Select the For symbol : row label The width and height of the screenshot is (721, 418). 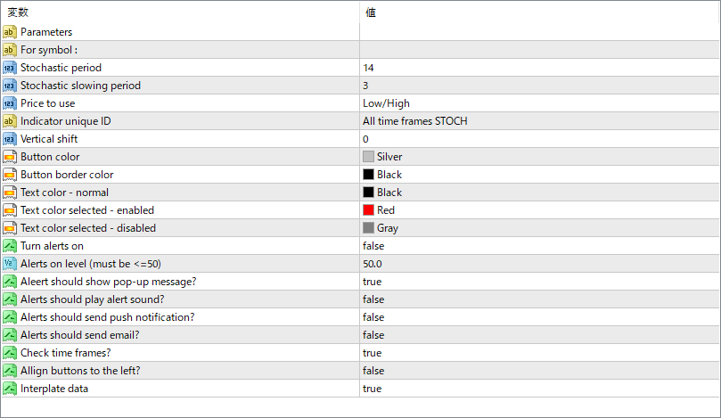[49, 50]
